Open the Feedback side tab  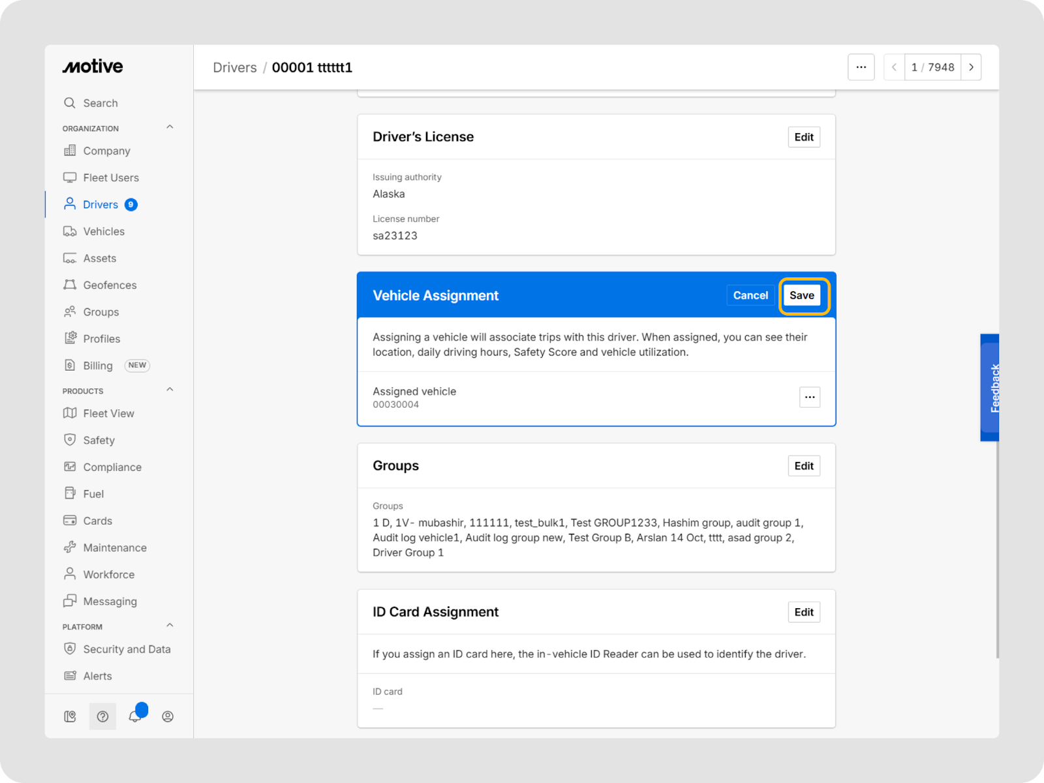tap(990, 388)
